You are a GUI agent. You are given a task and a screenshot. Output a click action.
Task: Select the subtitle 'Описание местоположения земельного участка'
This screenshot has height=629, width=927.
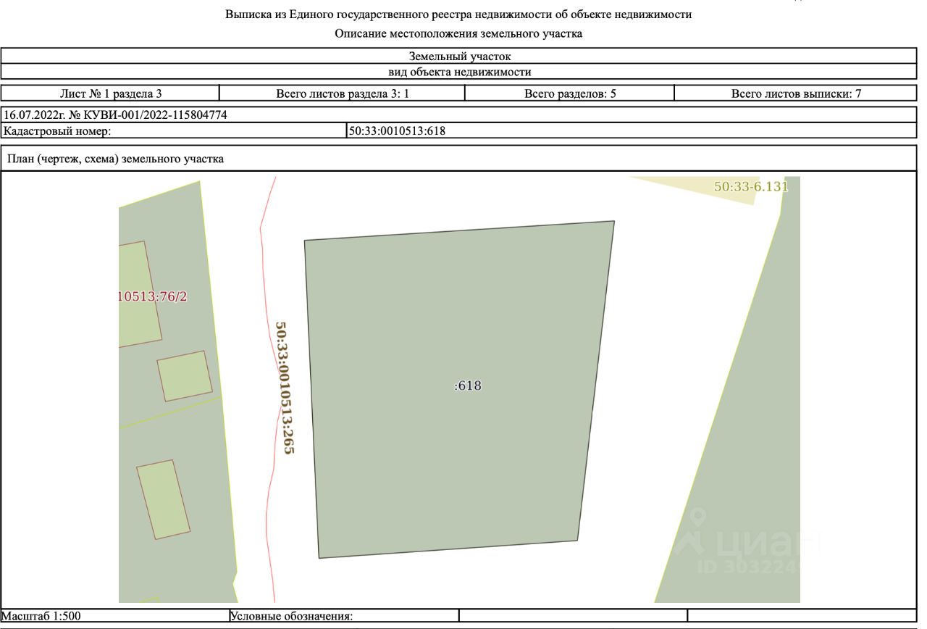coord(458,33)
